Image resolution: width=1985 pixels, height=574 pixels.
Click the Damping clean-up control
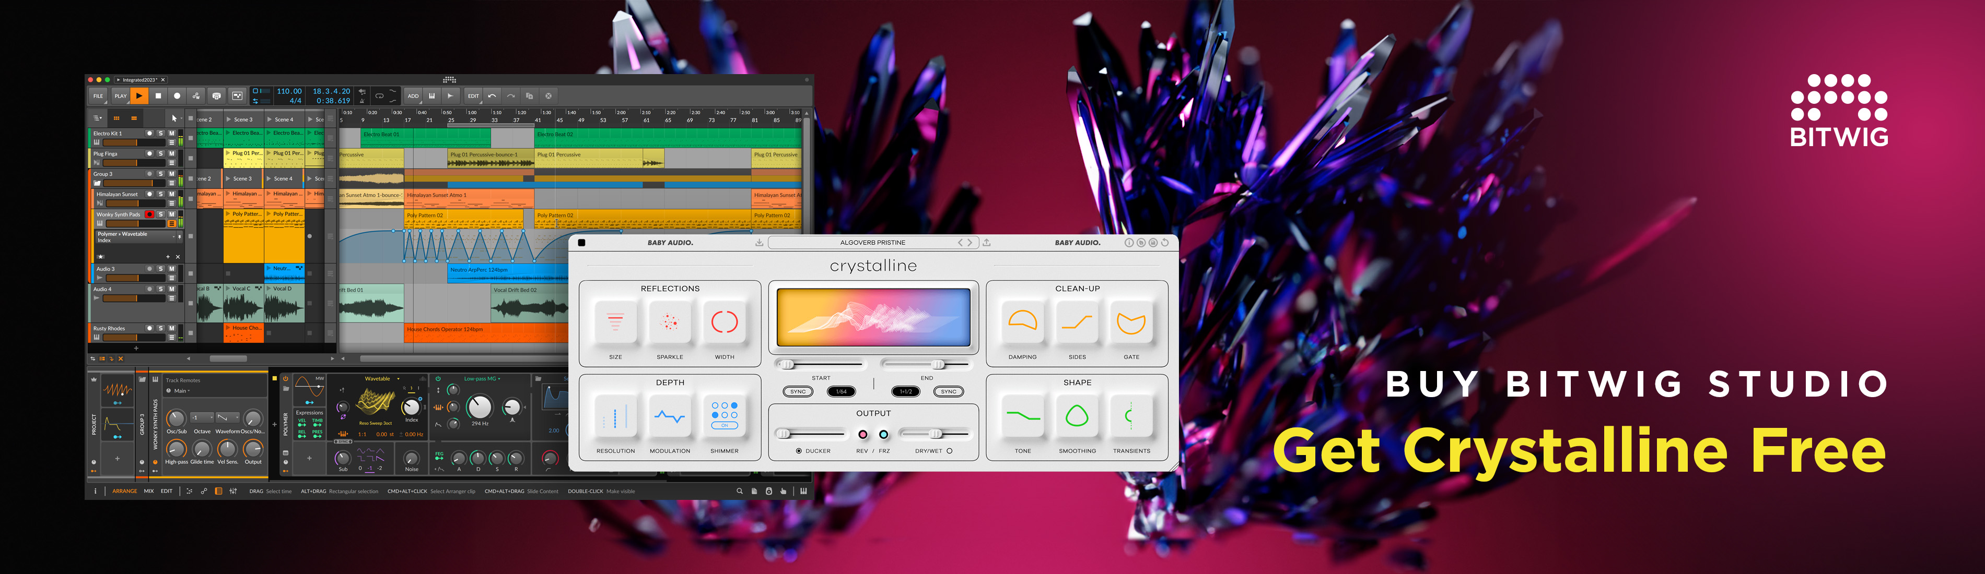point(1023,322)
